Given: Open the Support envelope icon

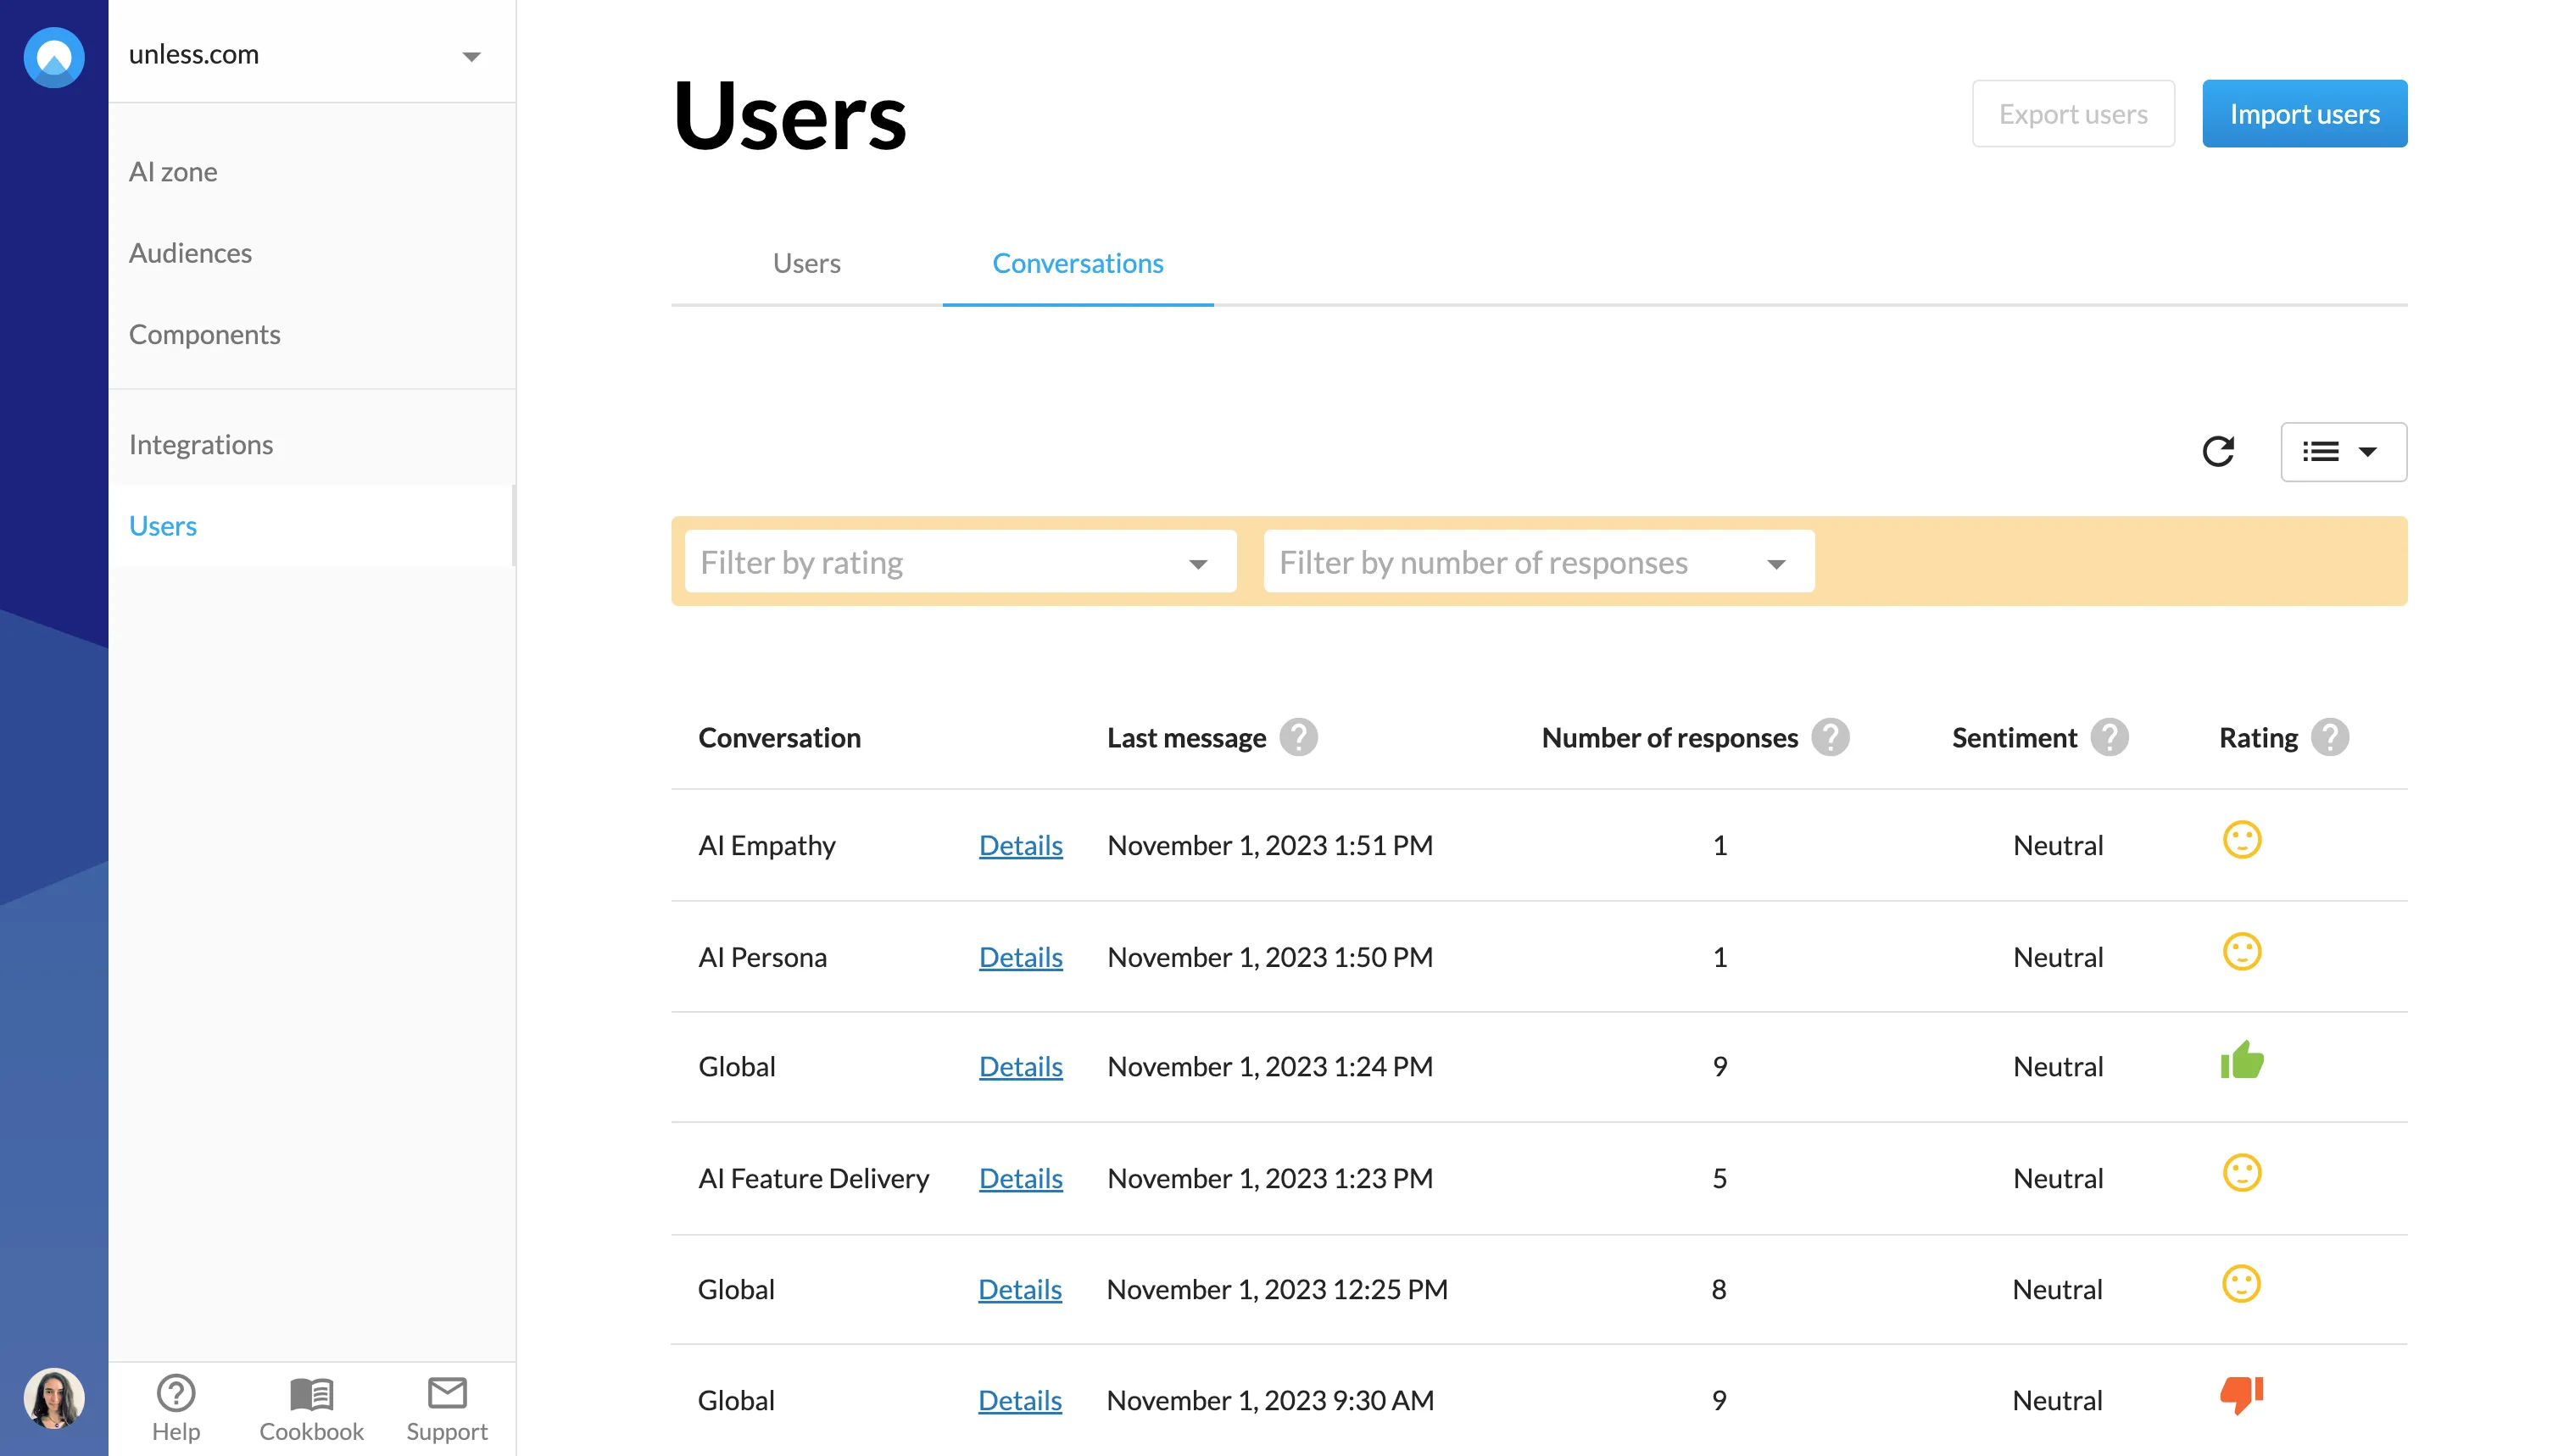Looking at the screenshot, I should click(x=447, y=1392).
